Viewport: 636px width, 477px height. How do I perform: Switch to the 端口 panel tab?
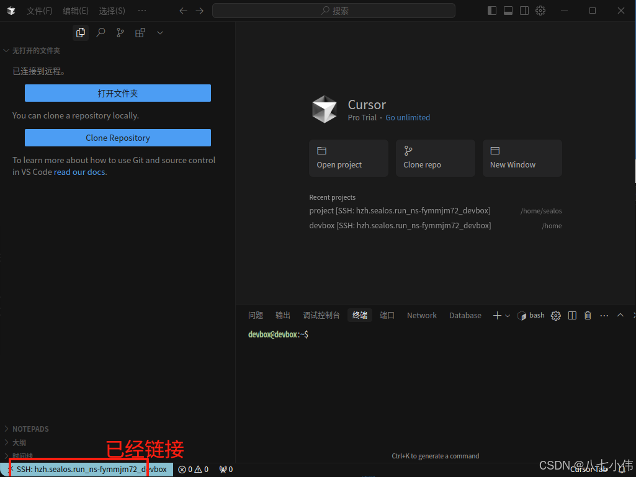(x=387, y=315)
